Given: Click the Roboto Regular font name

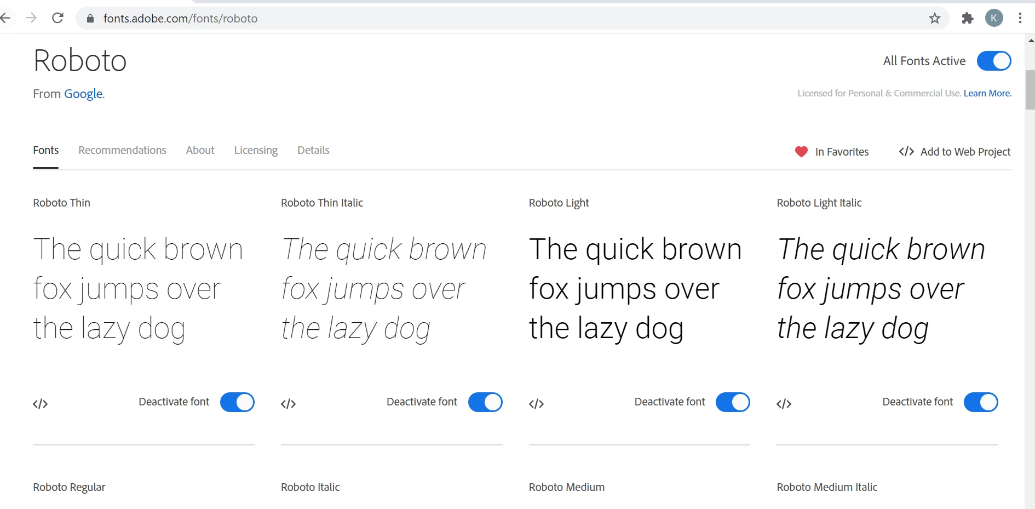Looking at the screenshot, I should [69, 487].
